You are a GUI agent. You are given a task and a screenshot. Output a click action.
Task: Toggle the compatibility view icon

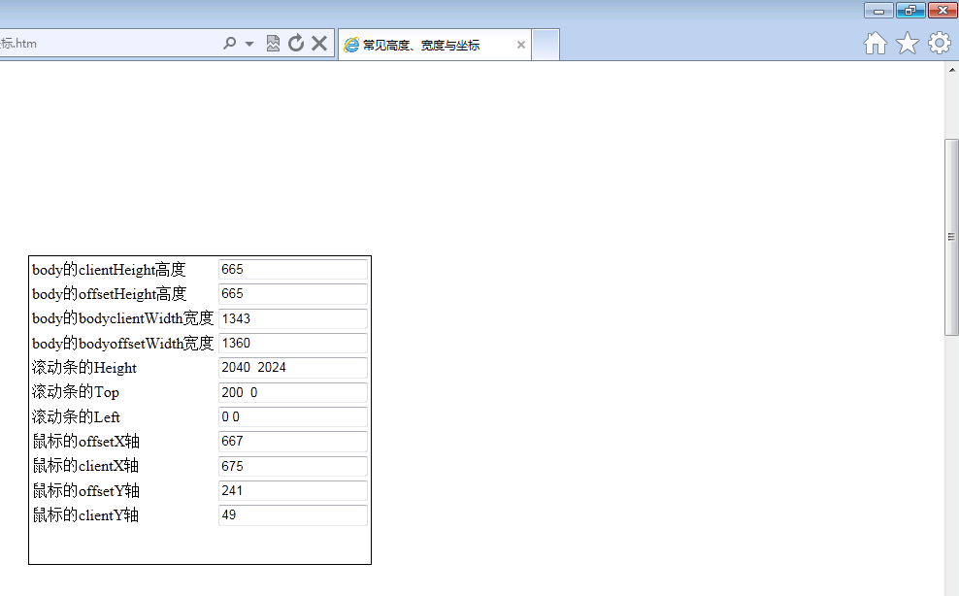click(x=273, y=44)
